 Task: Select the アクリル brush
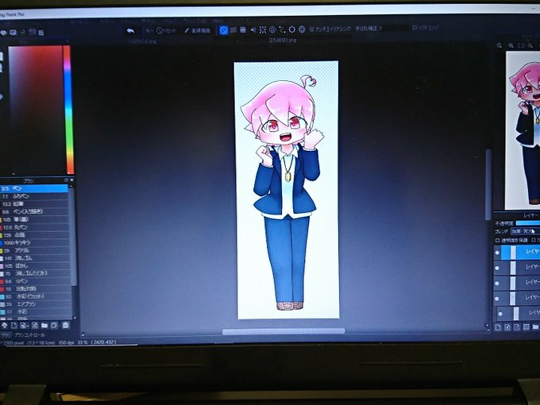point(34,251)
